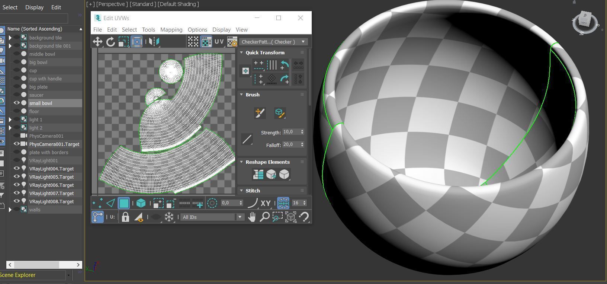Click Align Vertically to Pivot icon

pos(258,79)
